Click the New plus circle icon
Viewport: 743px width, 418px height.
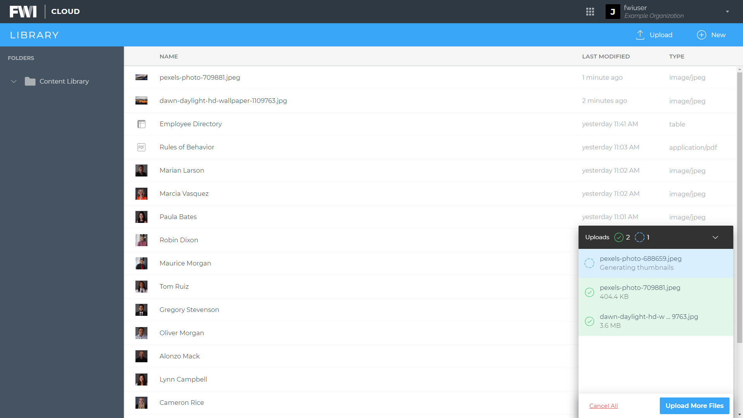701,35
